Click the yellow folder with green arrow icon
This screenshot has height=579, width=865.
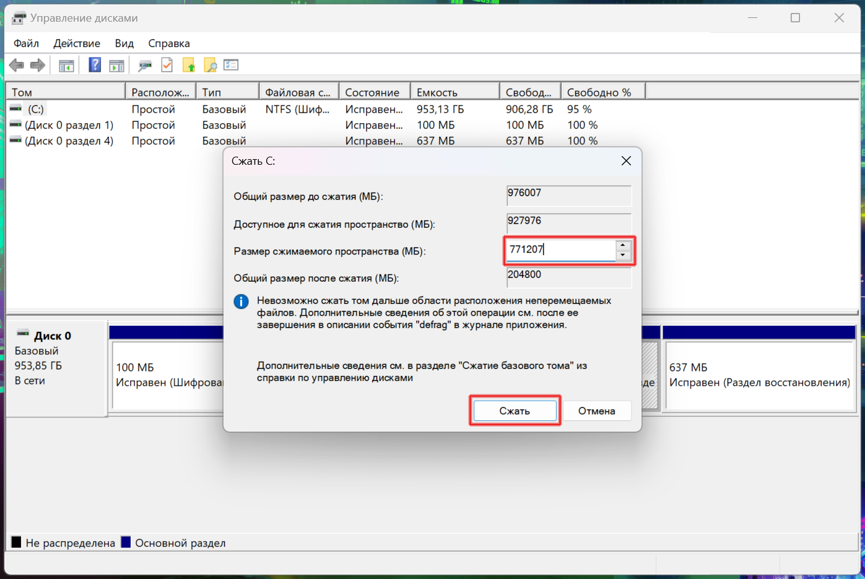(x=189, y=65)
